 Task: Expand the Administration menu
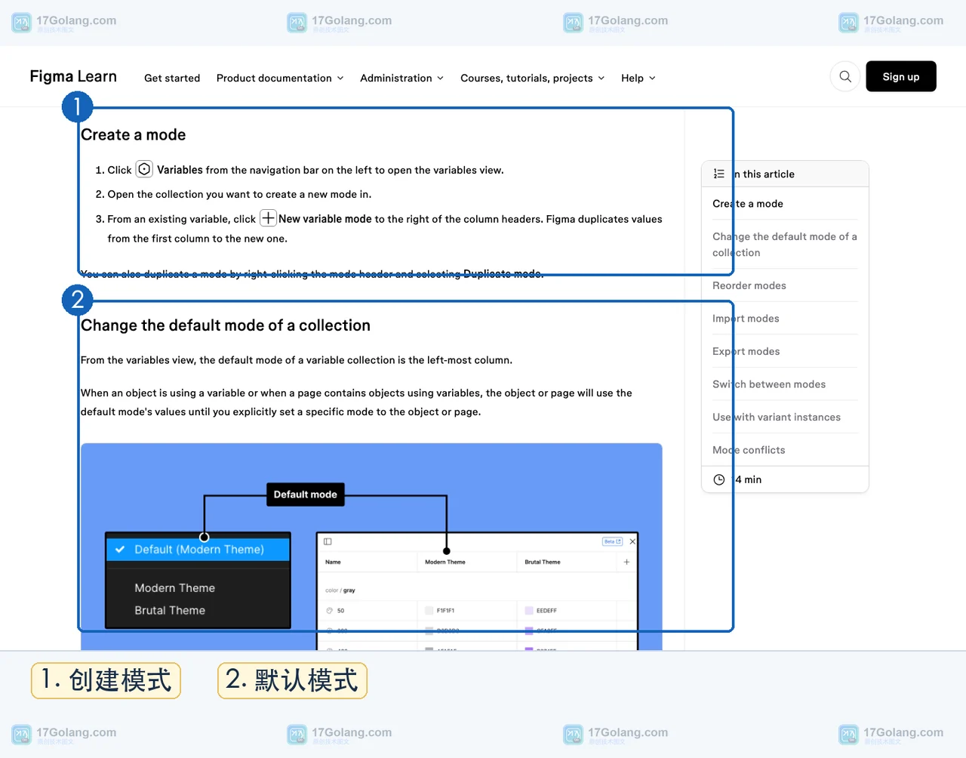401,78
